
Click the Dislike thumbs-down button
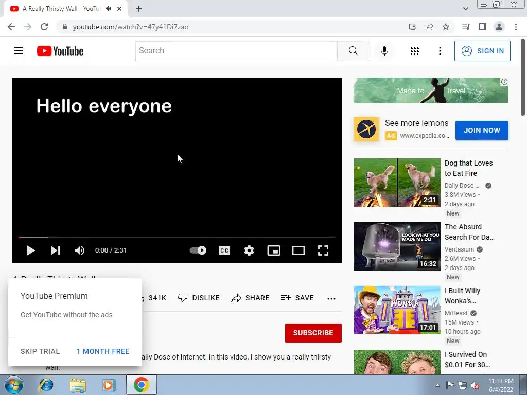tap(199, 298)
